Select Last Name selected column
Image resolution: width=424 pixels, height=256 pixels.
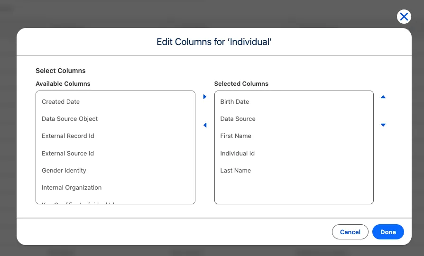click(x=236, y=170)
